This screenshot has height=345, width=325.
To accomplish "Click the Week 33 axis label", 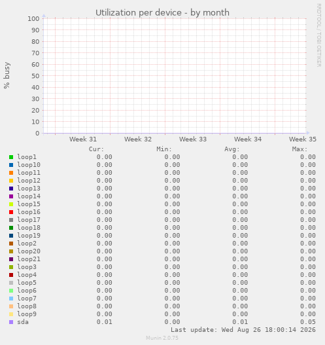I will pyautogui.click(x=193, y=139).
